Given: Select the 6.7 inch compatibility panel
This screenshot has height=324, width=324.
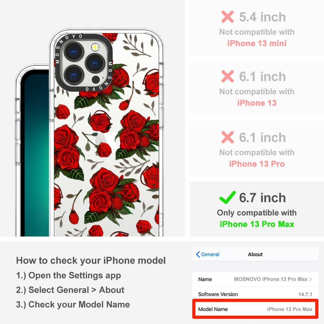Looking at the screenshot, I should (257, 209).
